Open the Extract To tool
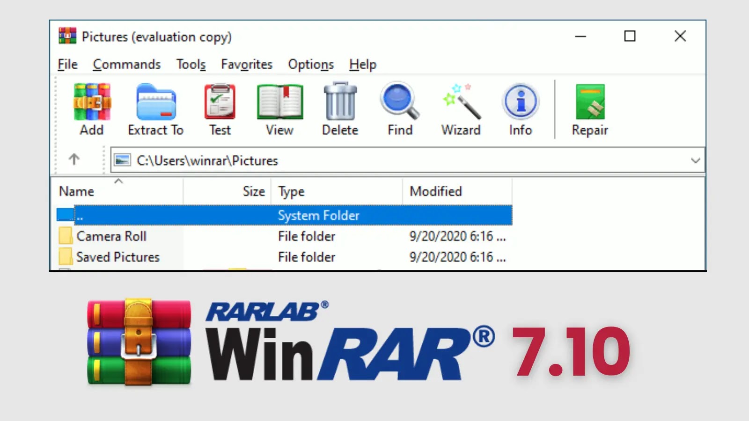Image resolution: width=749 pixels, height=421 pixels. pyautogui.click(x=155, y=109)
